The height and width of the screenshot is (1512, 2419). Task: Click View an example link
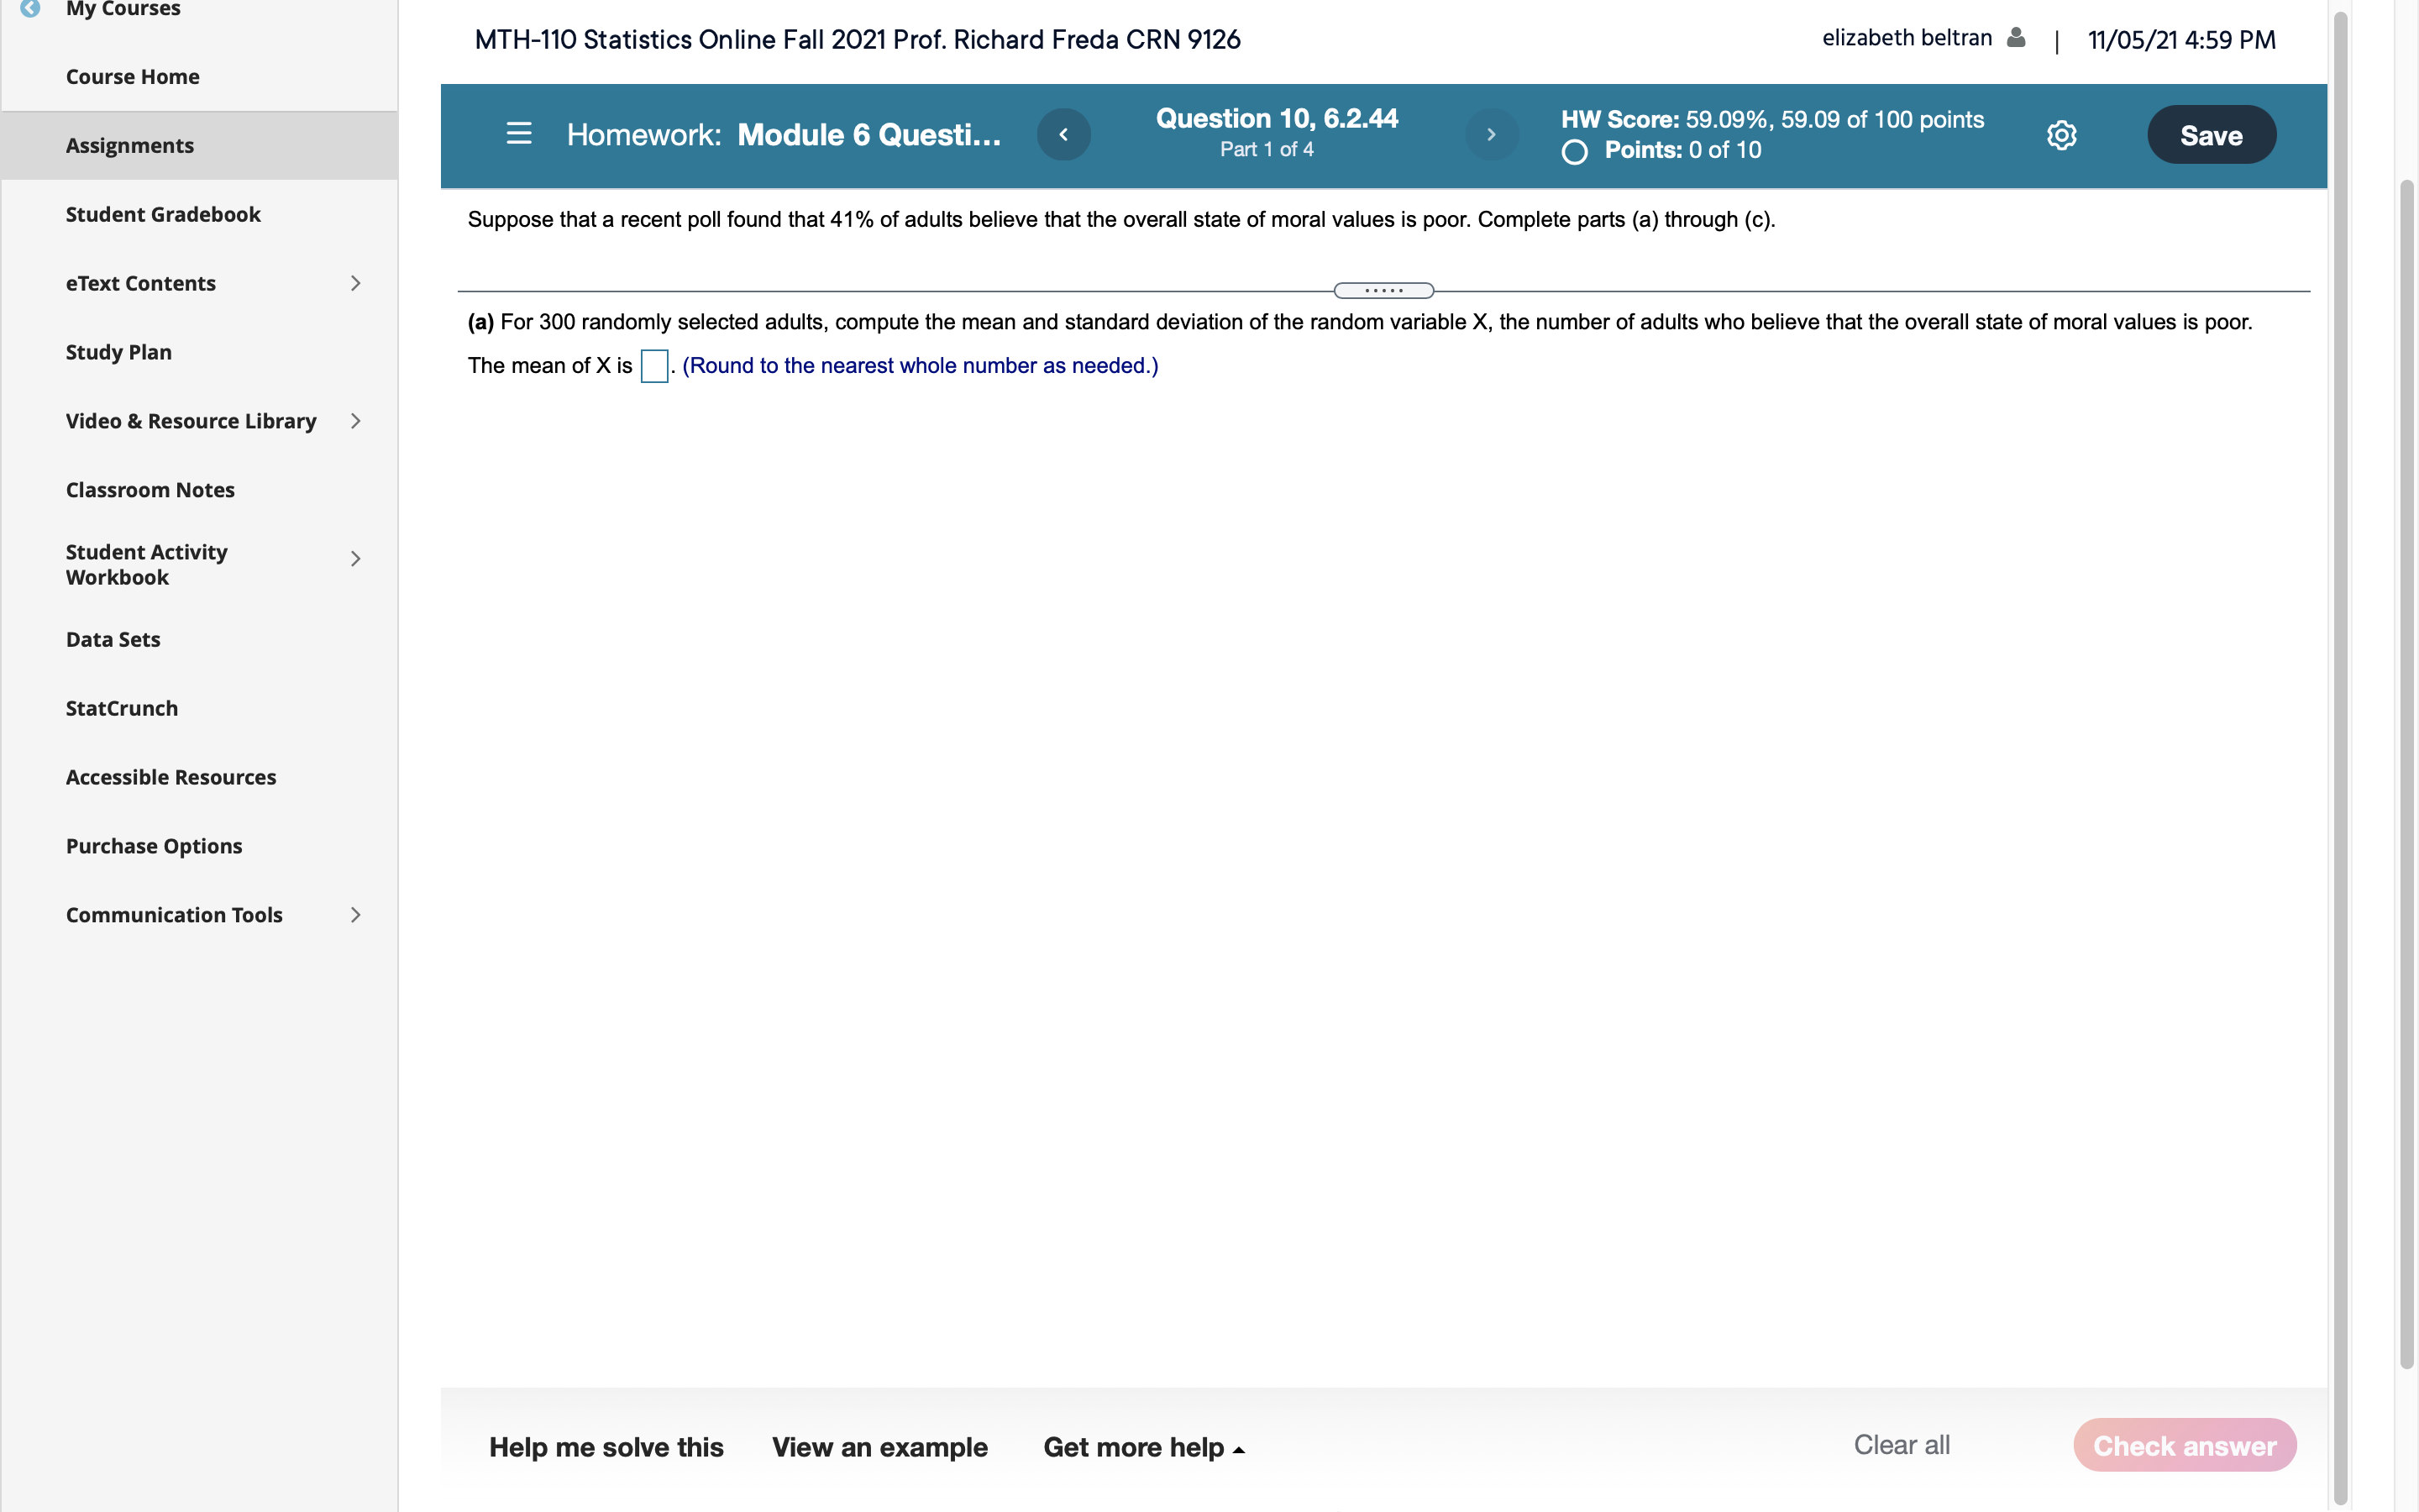[879, 1447]
